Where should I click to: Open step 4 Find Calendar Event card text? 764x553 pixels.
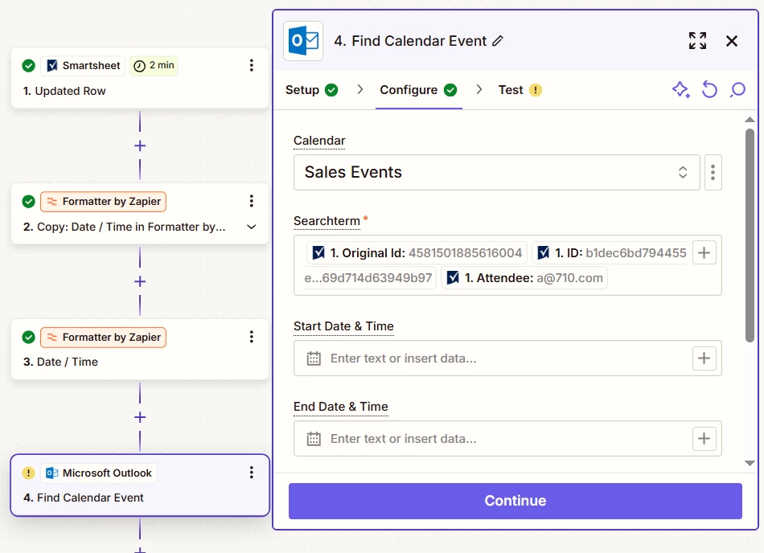[x=84, y=498]
